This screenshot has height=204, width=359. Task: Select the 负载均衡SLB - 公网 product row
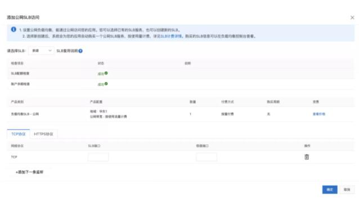(x=181, y=114)
